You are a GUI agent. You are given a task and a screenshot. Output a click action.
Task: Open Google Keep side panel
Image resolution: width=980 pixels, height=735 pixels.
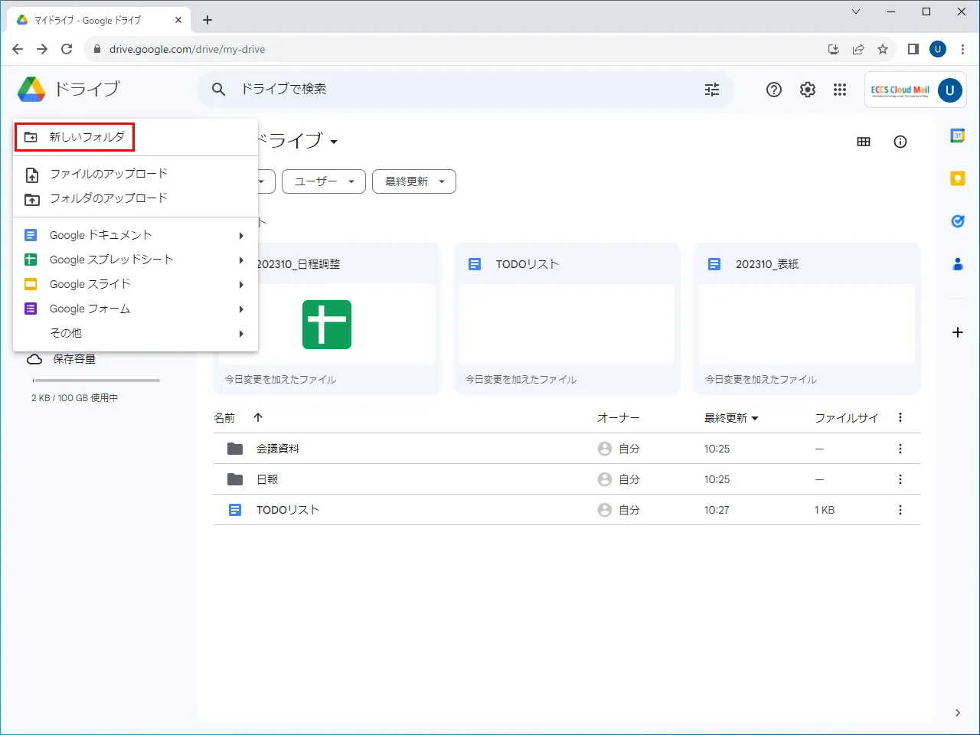pos(957,178)
